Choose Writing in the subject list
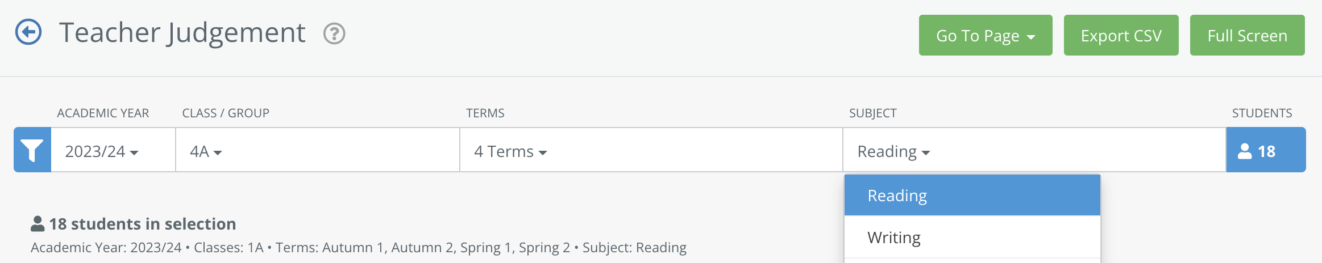 (x=972, y=237)
